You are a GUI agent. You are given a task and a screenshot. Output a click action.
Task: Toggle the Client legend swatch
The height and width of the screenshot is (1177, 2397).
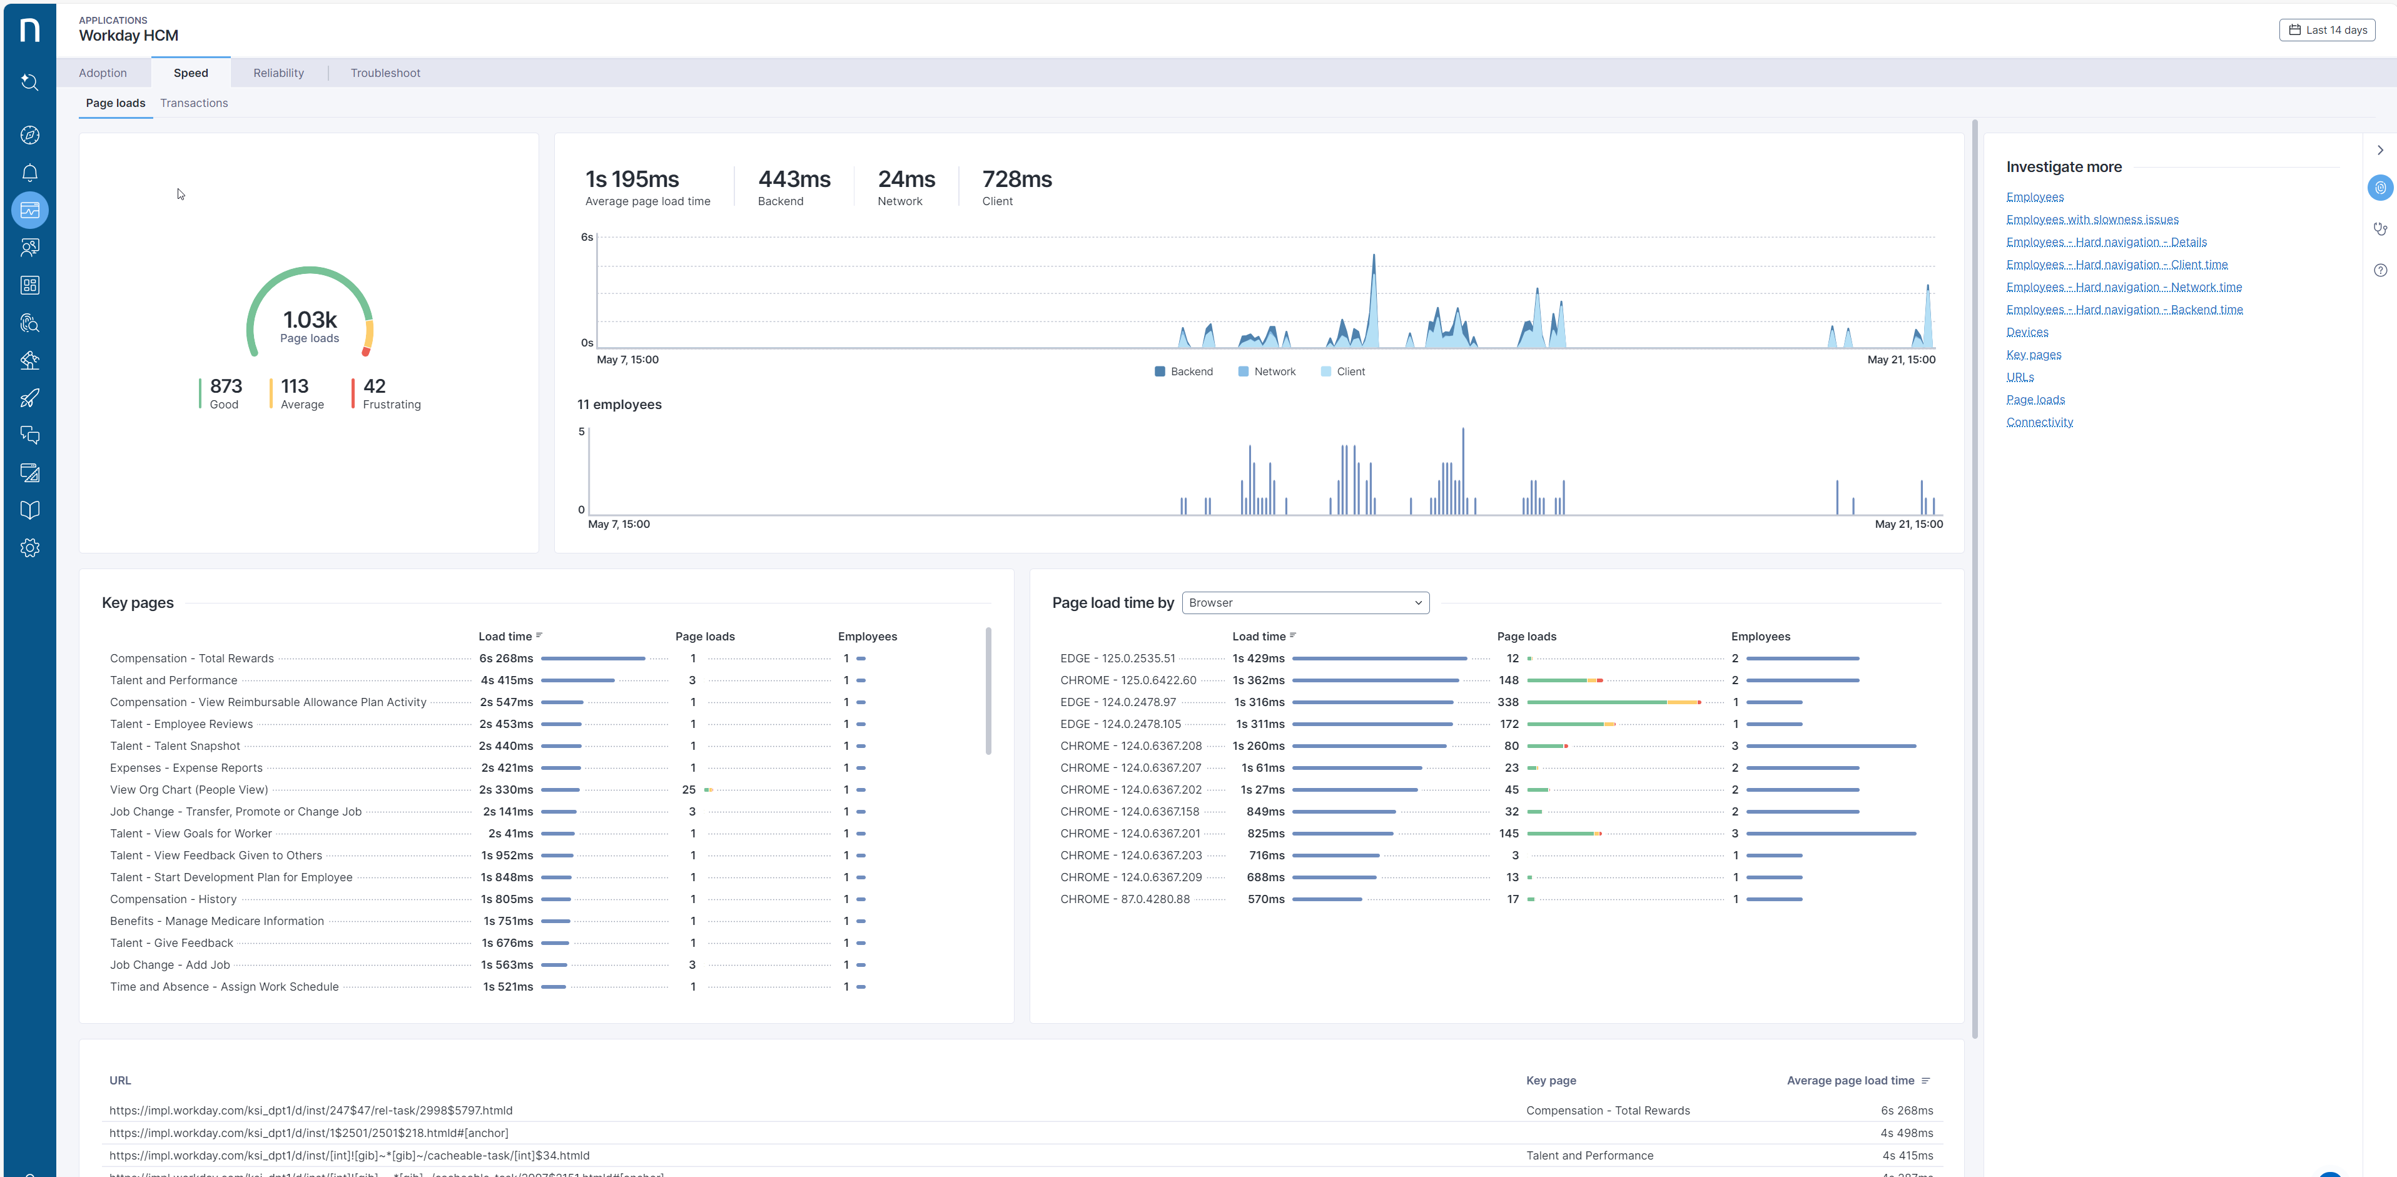[1325, 371]
